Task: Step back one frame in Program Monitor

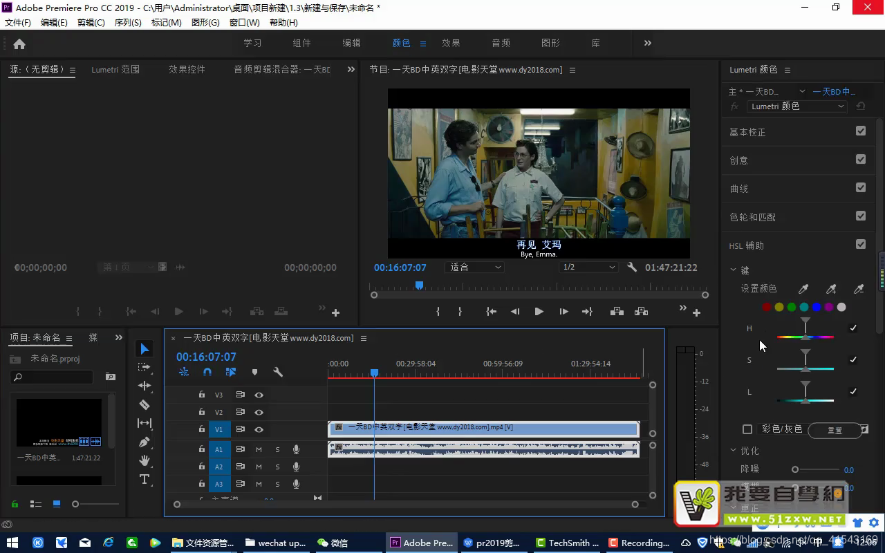Action: coord(515,312)
